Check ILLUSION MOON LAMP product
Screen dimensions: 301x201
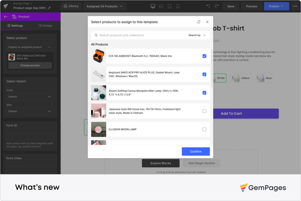pos(205,130)
